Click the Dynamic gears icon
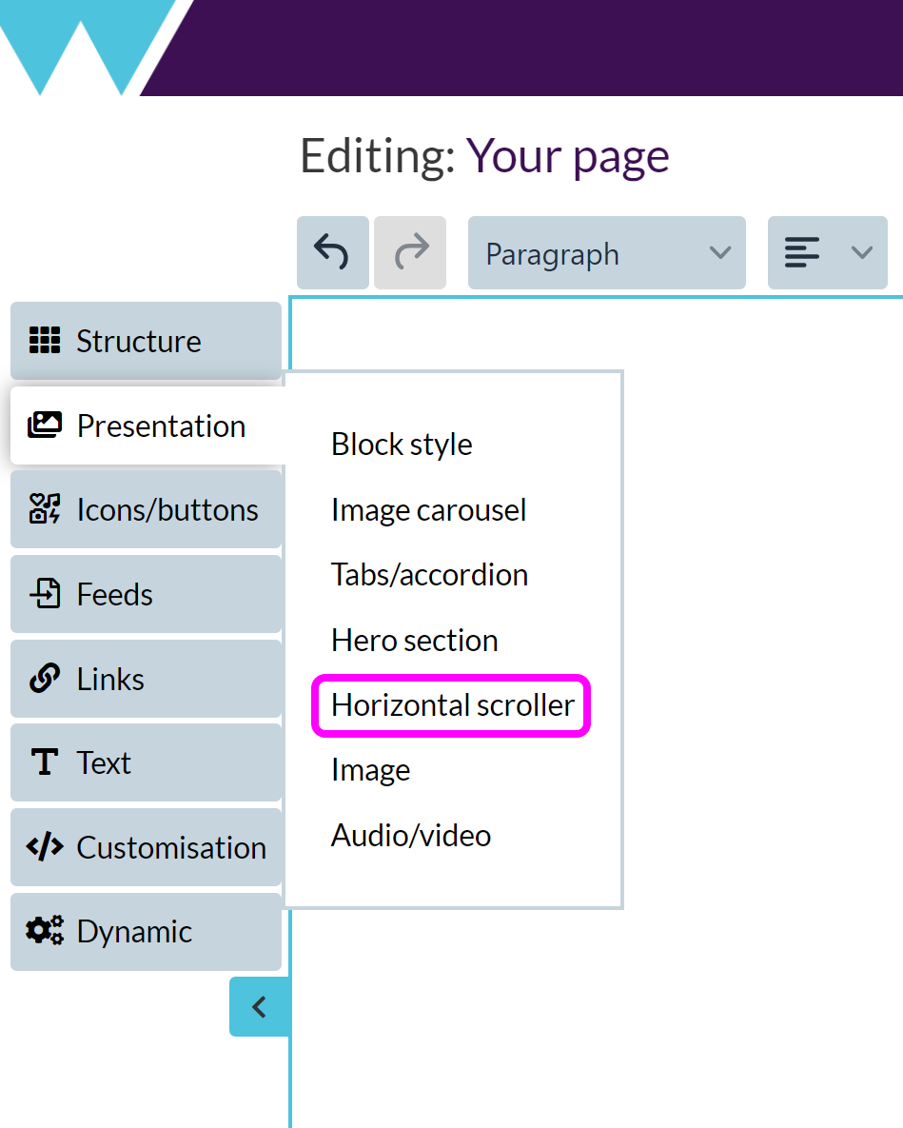The height and width of the screenshot is (1128, 903). (x=44, y=931)
